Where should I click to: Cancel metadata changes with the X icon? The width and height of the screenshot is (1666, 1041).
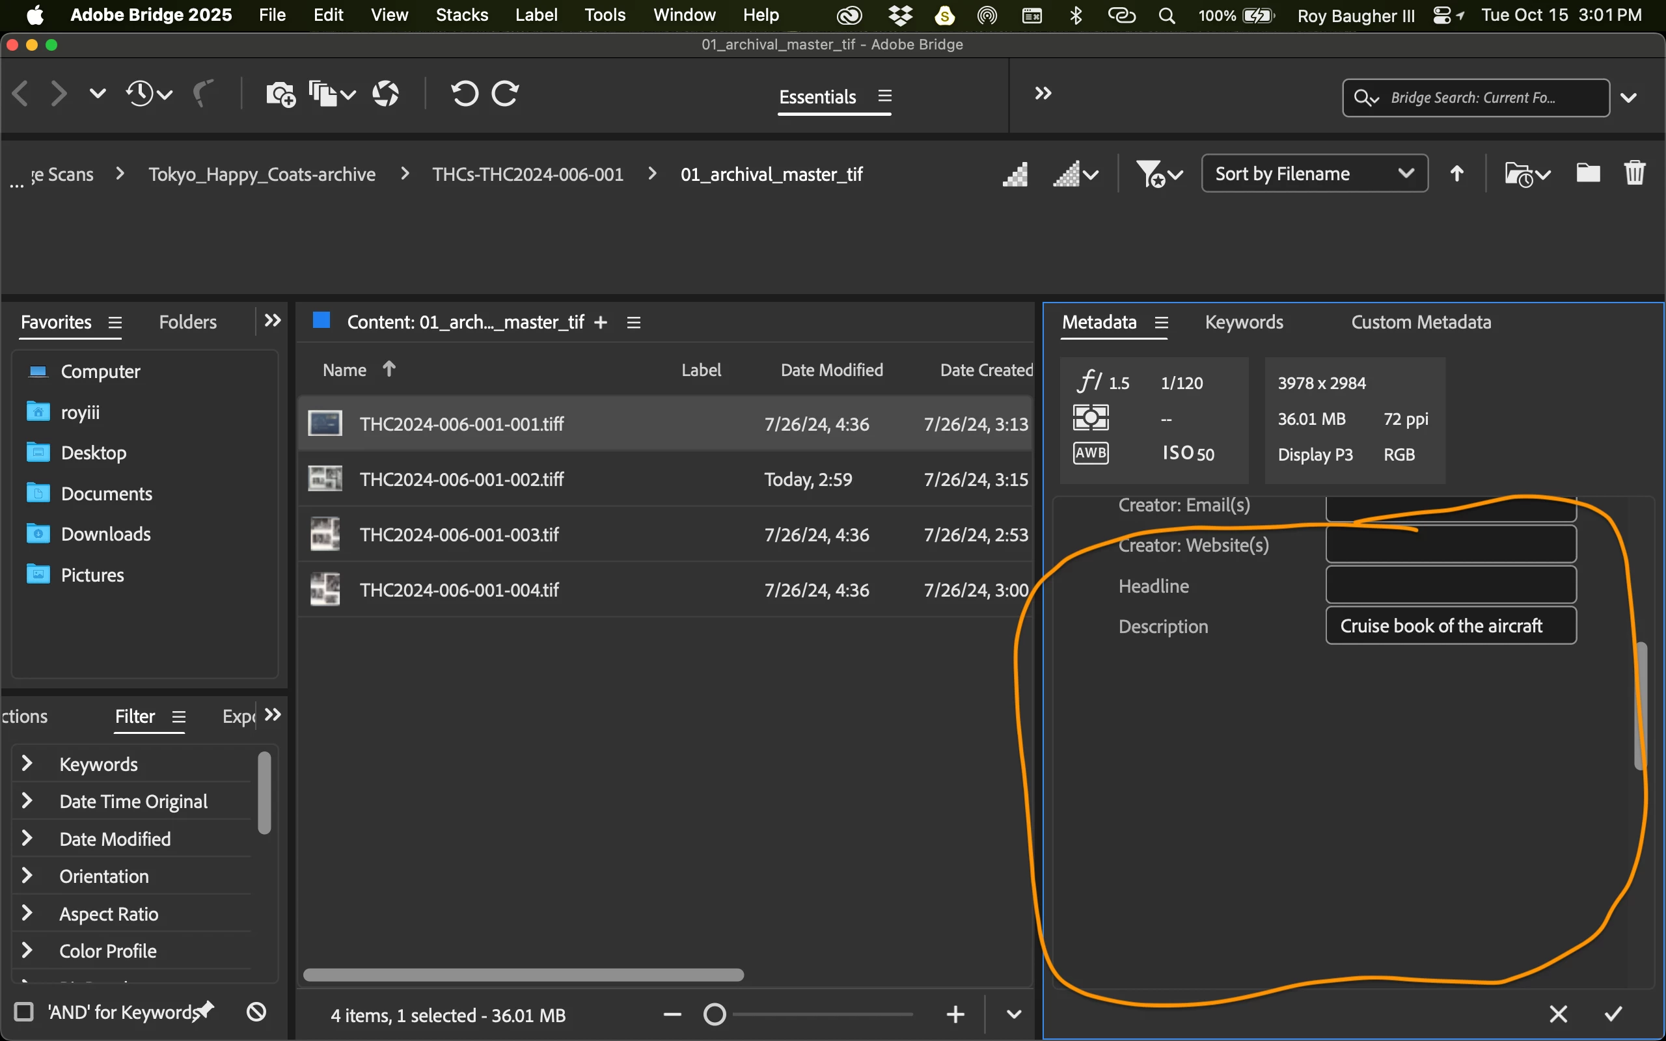tap(1558, 1014)
